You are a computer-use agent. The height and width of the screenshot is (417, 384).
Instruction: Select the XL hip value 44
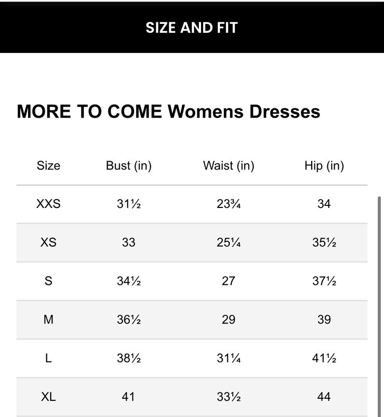click(x=324, y=397)
